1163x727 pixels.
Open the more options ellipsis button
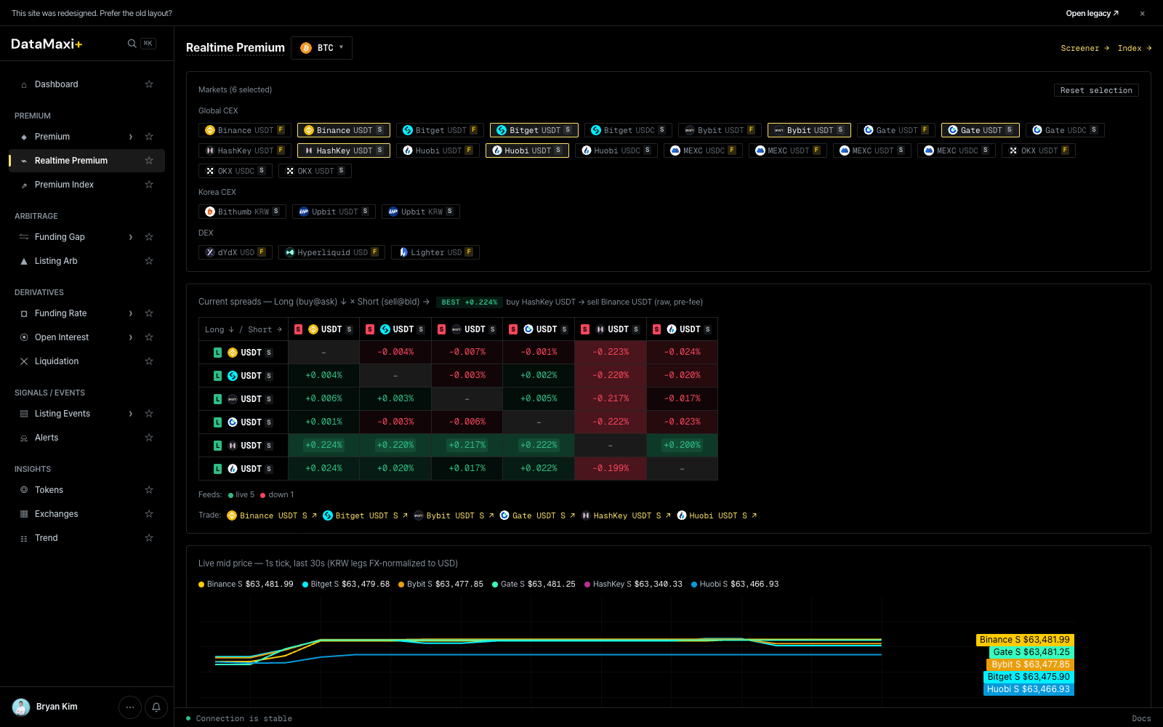(x=130, y=707)
